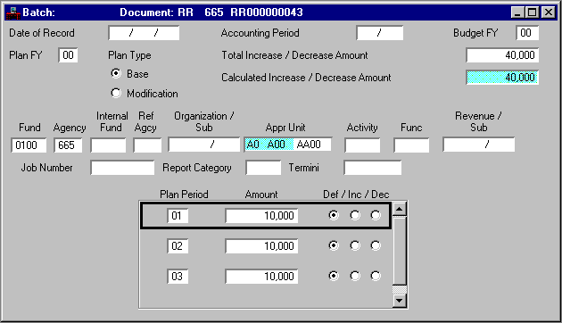This screenshot has width=562, height=323.
Task: Click the Organization / Sub field
Action: tap(204, 145)
